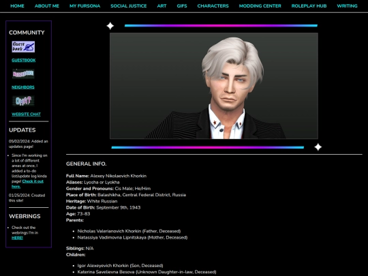Screen dimensions: 368x276
Task: Click the Place of Birth Balashikha line
Action: point(126,195)
